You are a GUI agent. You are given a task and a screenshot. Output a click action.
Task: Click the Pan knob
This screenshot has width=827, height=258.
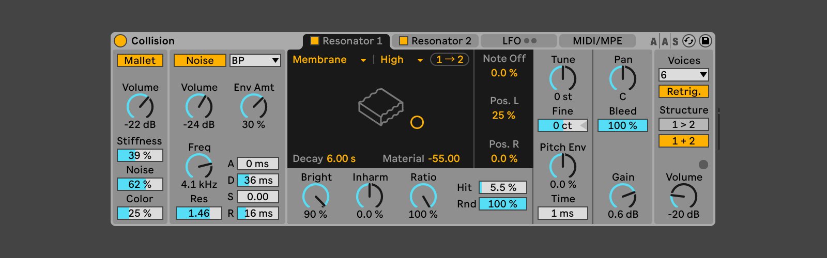click(623, 79)
